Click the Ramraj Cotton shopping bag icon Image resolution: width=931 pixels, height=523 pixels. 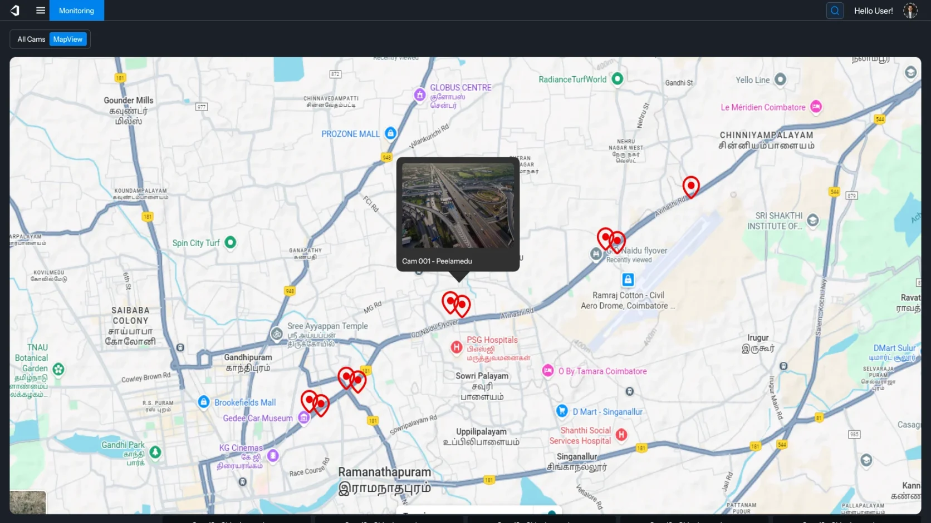point(628,280)
